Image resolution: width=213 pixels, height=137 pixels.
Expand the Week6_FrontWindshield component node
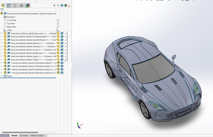click(1, 36)
